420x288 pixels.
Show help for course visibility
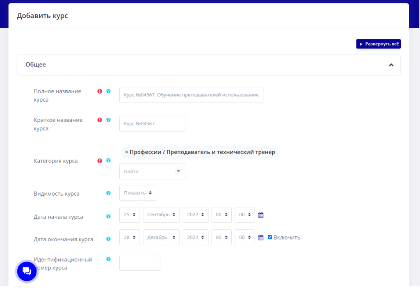tap(108, 193)
